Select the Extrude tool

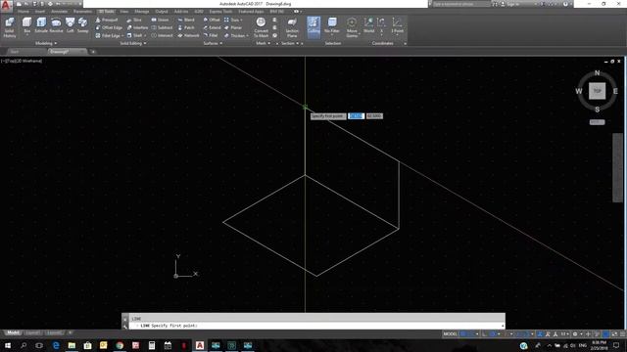(41, 25)
